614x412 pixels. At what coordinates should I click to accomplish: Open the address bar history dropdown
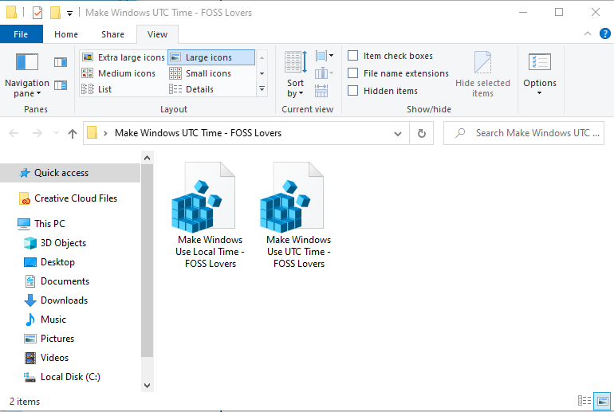pos(398,134)
